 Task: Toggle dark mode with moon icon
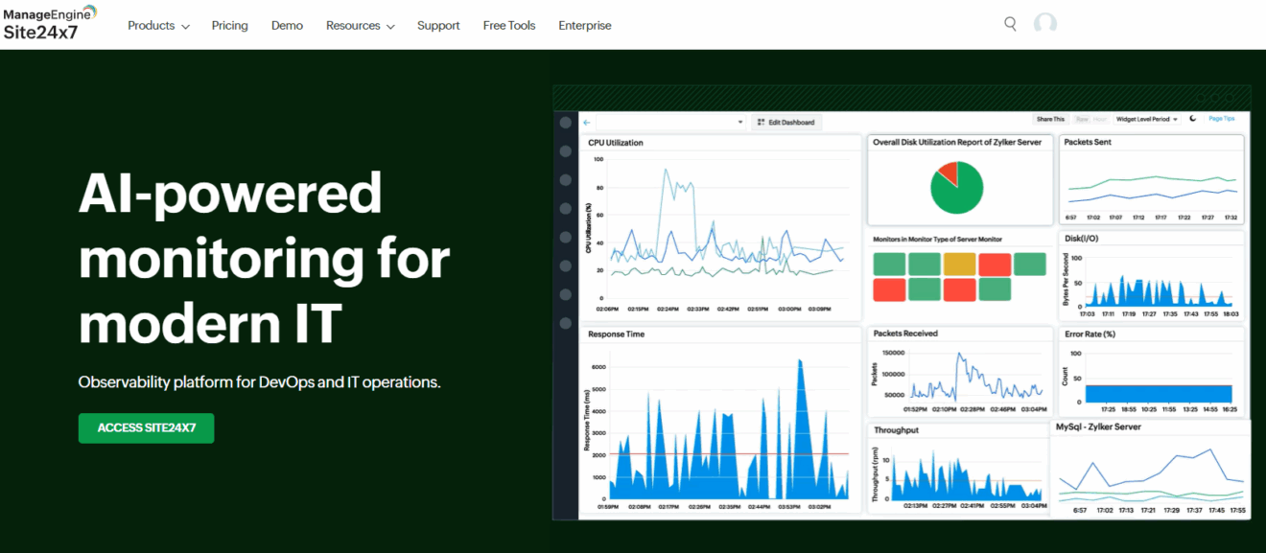tap(1193, 119)
